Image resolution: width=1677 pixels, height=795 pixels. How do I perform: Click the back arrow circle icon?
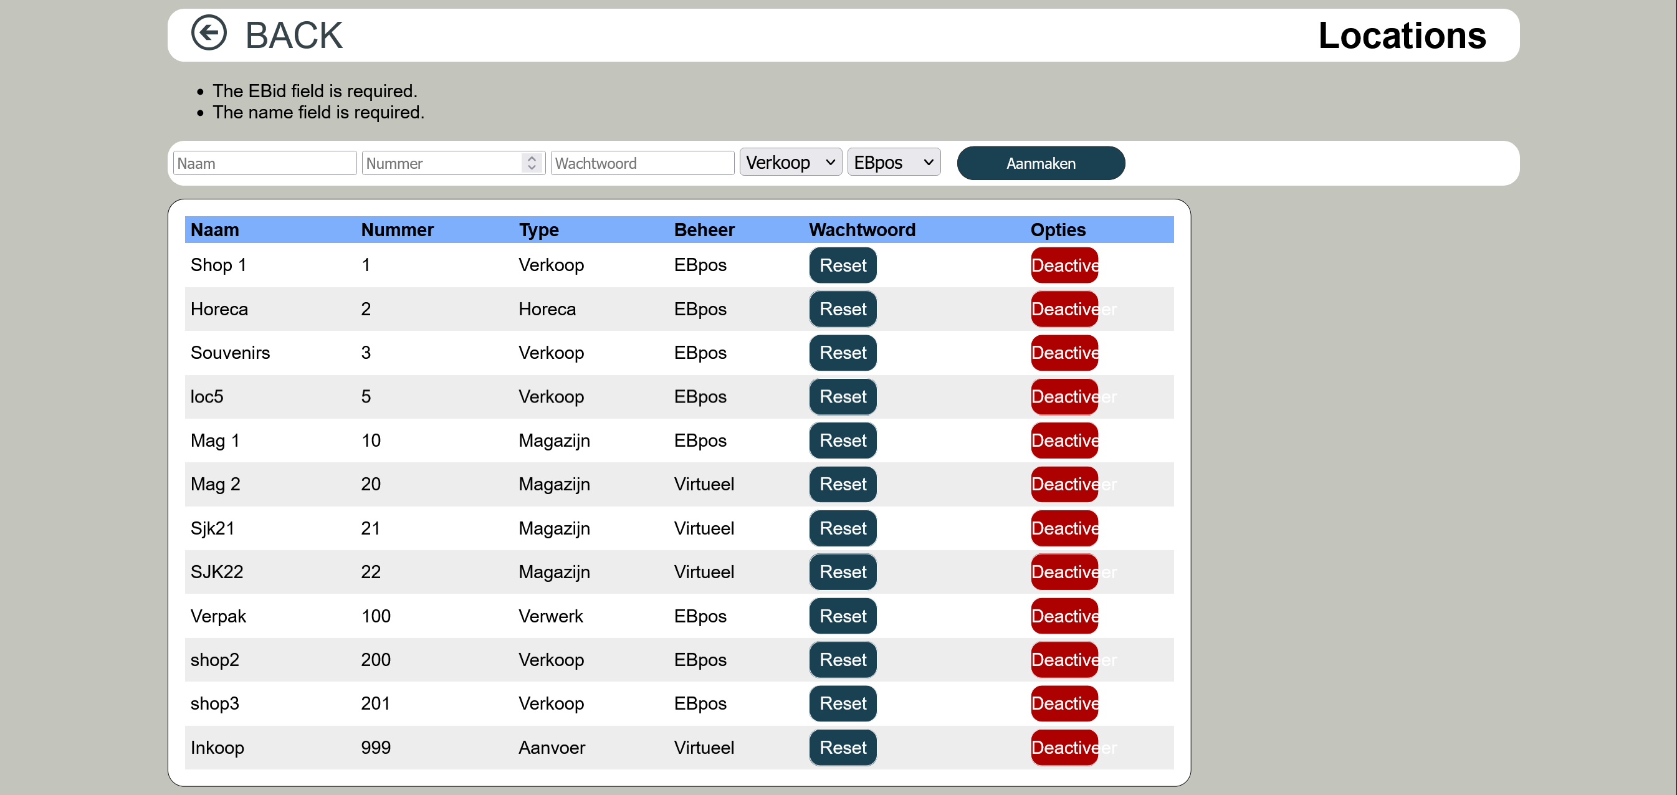pyautogui.click(x=208, y=33)
